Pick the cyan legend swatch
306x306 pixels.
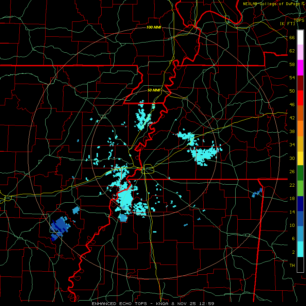pos(300,249)
